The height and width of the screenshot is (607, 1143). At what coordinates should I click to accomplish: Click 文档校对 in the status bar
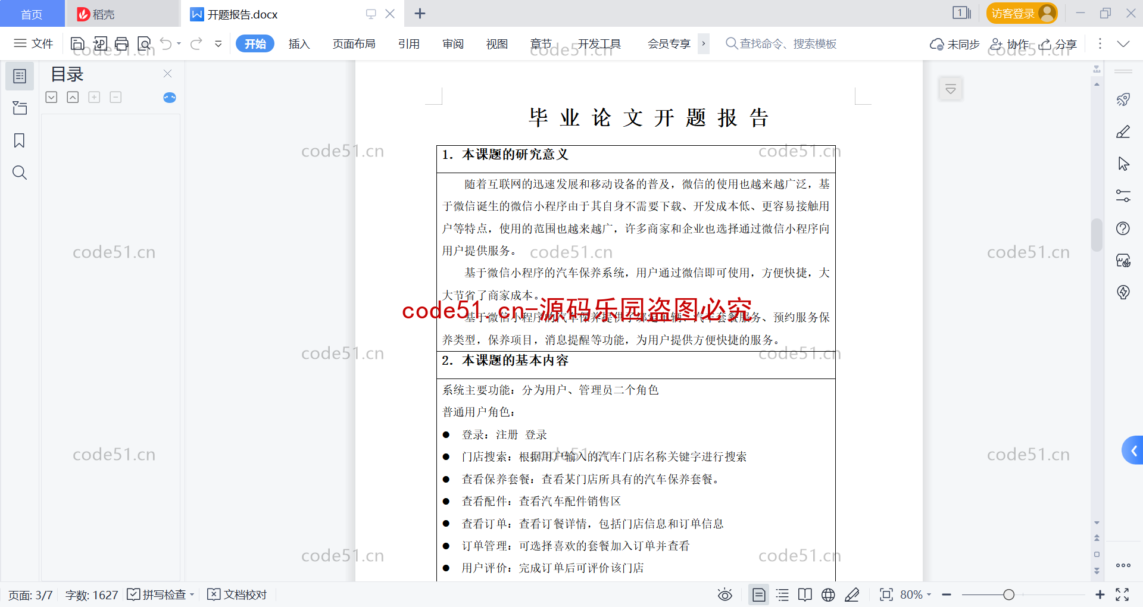(x=237, y=595)
